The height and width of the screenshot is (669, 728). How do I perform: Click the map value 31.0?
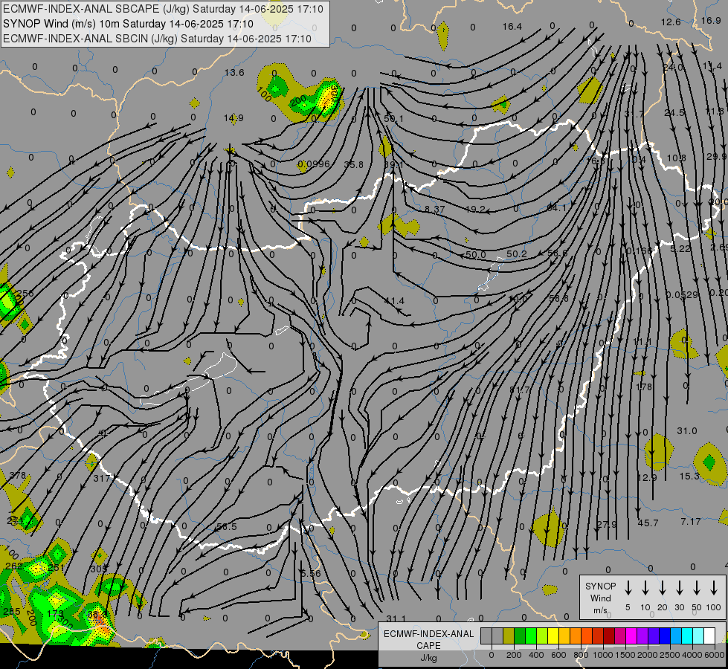click(687, 431)
